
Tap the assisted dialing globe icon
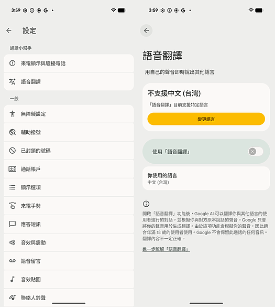[13, 132]
